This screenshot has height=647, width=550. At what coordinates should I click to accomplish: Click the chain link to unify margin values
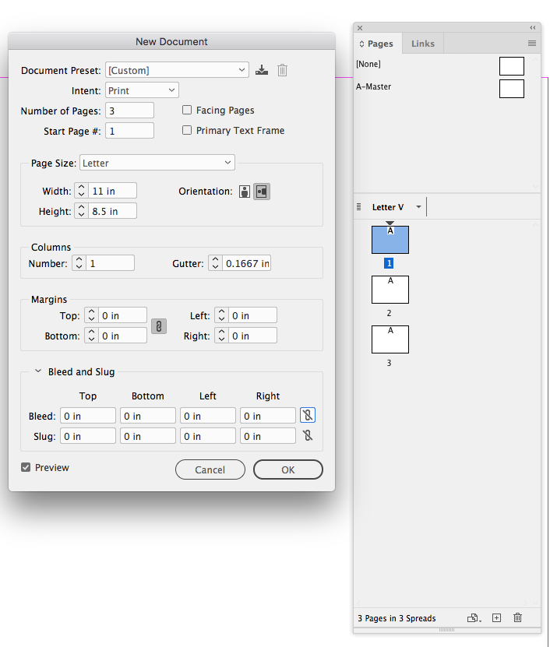(x=159, y=325)
